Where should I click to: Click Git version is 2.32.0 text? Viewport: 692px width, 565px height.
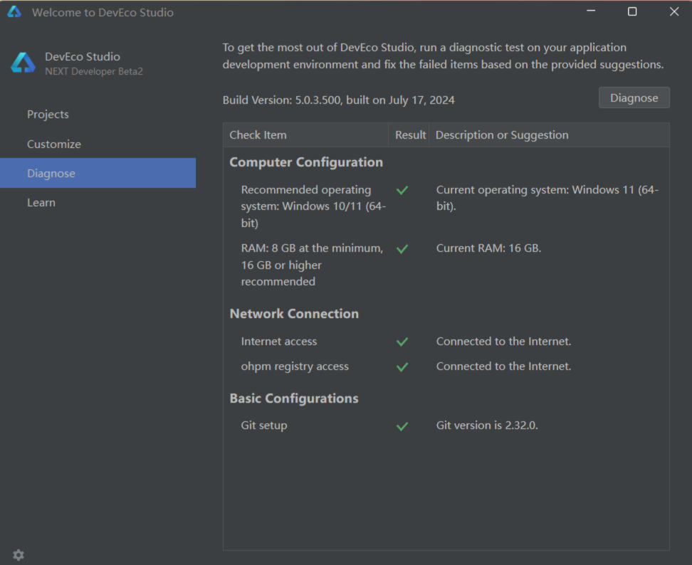(487, 426)
